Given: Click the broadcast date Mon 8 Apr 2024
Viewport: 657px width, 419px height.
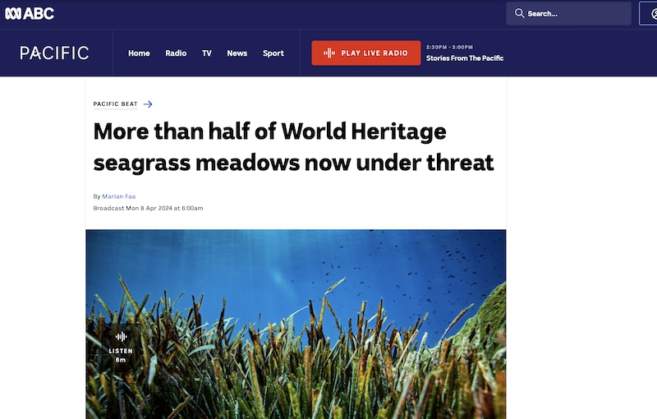Looking at the screenshot, I should (x=149, y=208).
